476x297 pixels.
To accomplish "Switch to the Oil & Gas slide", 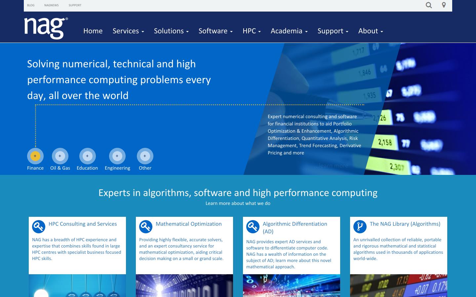I will (60, 156).
